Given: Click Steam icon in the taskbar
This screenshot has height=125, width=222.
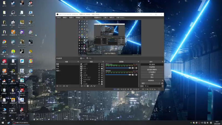Looking at the screenshot, I should tap(9, 123).
